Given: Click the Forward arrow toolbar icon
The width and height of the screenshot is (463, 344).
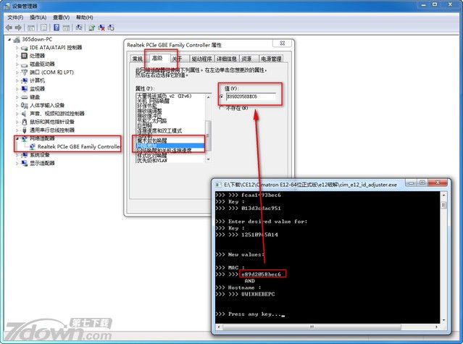Looking at the screenshot, I should [x=18, y=28].
